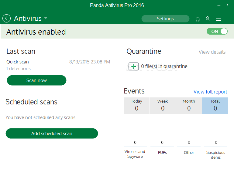Go back using the circled arrow icon

[7, 19]
